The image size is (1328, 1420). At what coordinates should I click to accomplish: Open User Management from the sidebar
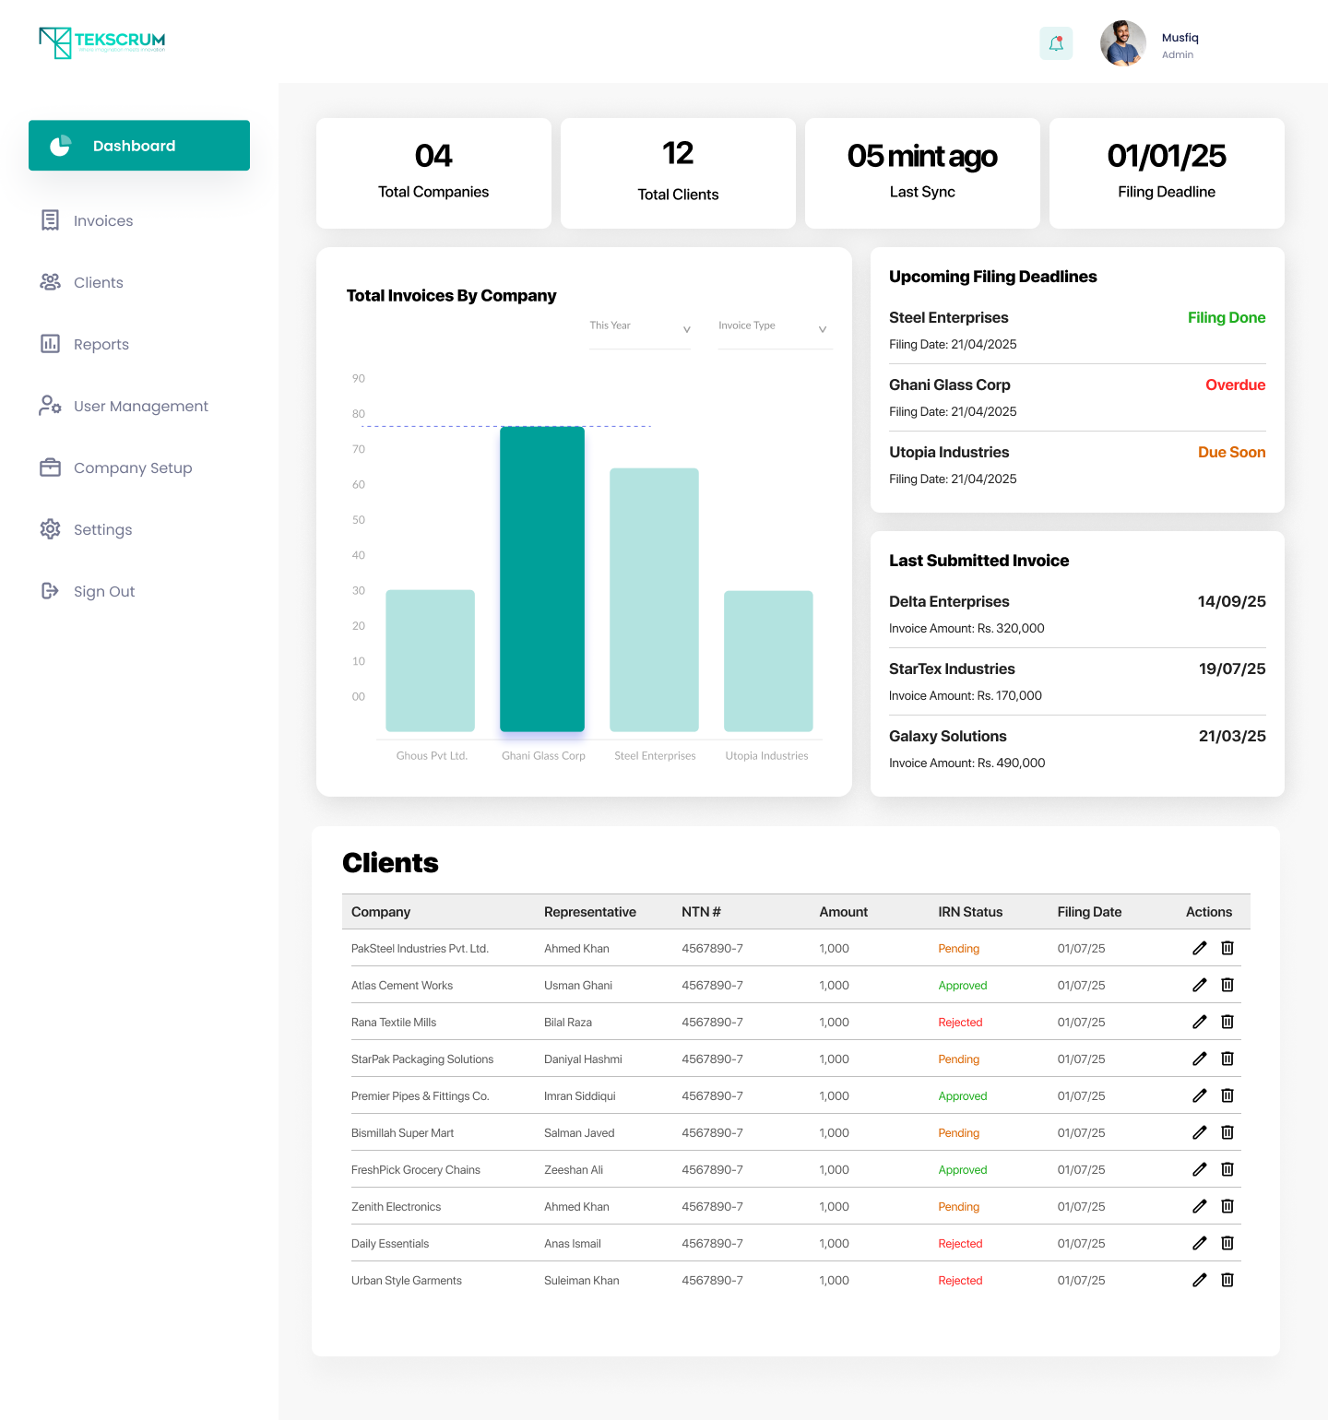[140, 407]
